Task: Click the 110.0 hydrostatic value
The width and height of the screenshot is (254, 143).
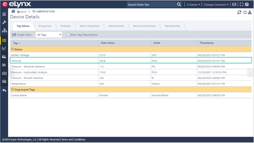Action: 102,72
